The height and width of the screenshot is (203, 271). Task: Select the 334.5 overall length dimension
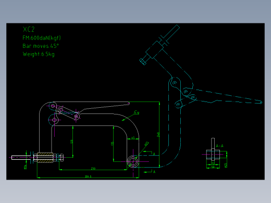(88, 176)
